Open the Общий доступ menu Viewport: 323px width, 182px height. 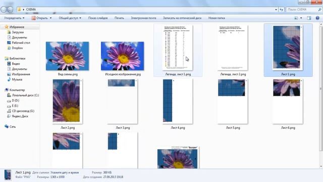click(x=70, y=18)
